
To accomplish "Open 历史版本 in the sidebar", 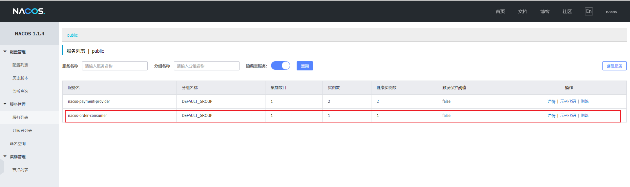I will [20, 78].
